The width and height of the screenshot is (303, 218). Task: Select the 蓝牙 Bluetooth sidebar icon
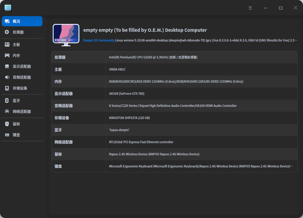[7, 100]
